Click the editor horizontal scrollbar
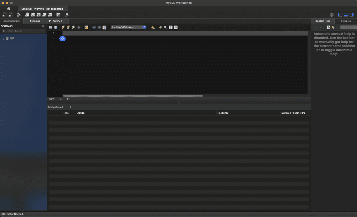The image size is (357, 217). [133, 96]
